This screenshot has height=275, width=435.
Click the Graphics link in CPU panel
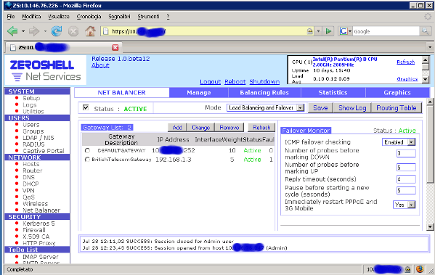(407, 79)
